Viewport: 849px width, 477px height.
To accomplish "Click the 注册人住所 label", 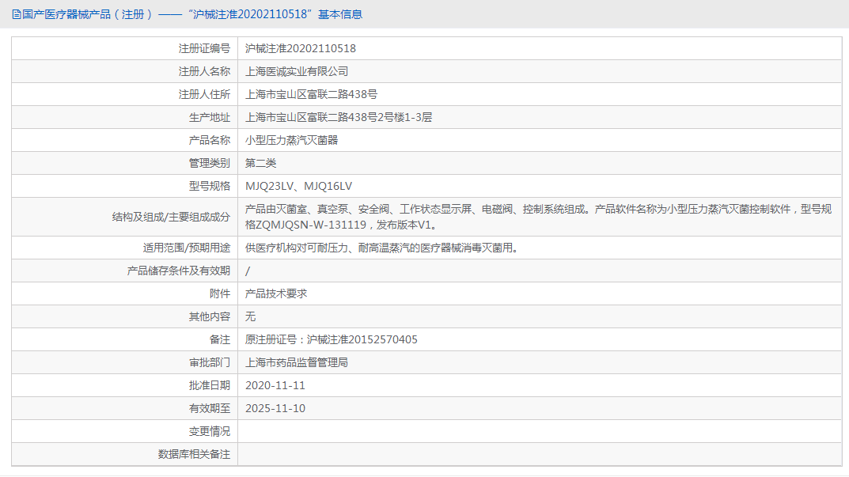I will (x=204, y=94).
